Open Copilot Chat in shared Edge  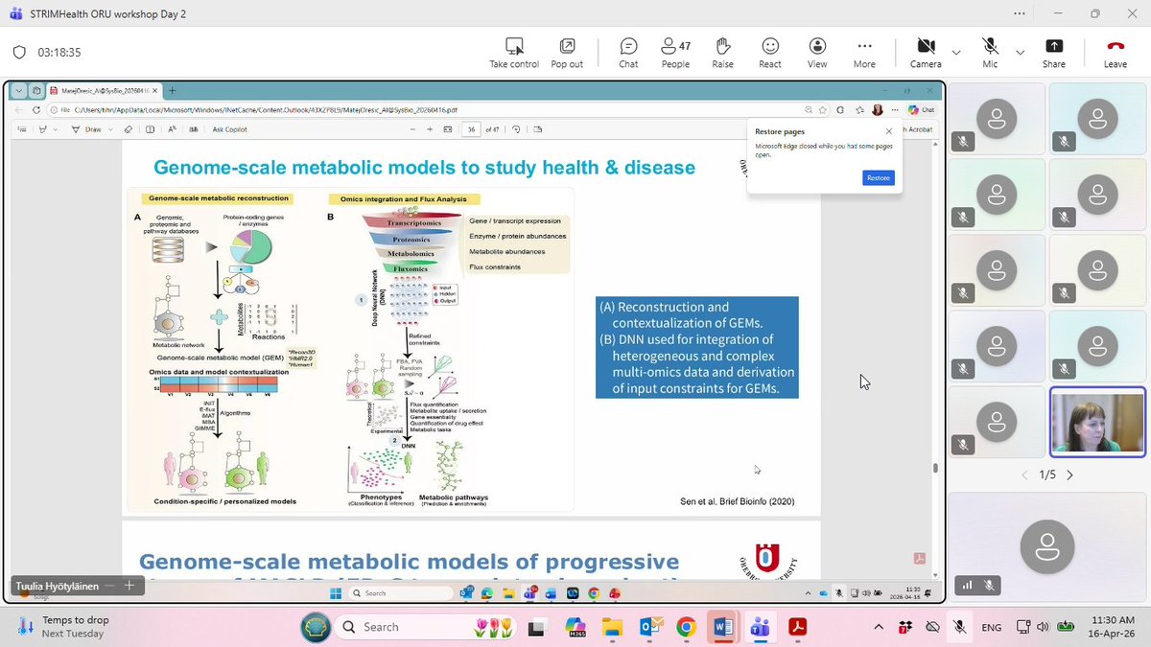pyautogui.click(x=923, y=110)
